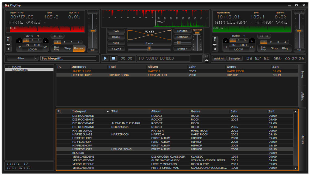Toggle the Talk mode button
Viewport: 311px width, 175px height.
click(x=116, y=31)
